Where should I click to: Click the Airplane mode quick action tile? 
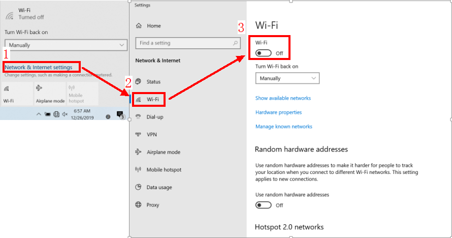50,94
